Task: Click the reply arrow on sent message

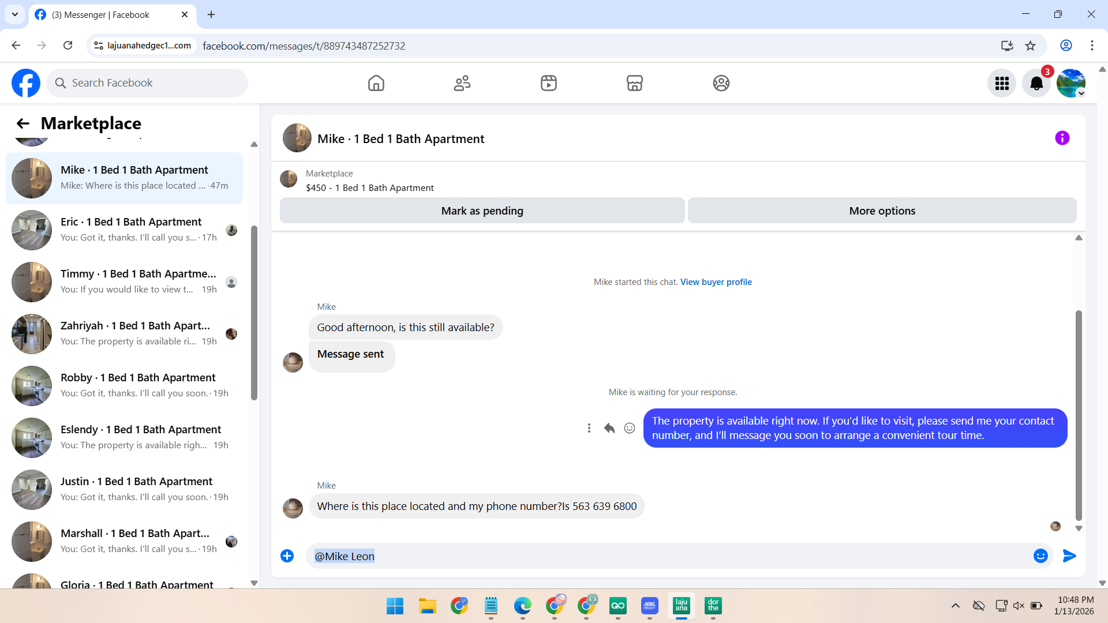Action: pyautogui.click(x=609, y=428)
